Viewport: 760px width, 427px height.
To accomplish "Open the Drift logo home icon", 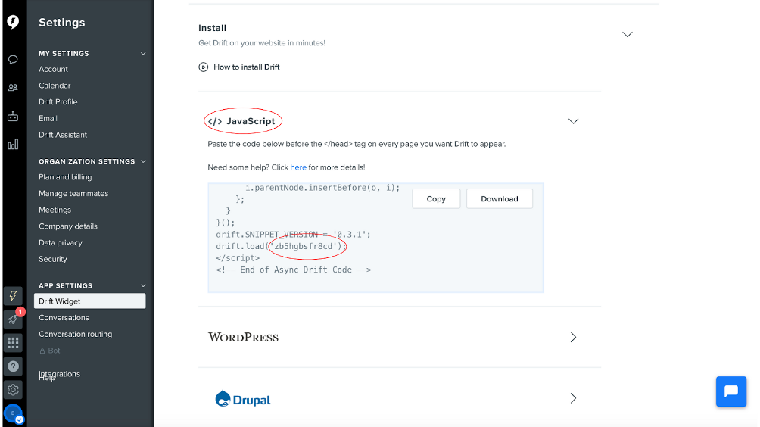I will coord(13,22).
